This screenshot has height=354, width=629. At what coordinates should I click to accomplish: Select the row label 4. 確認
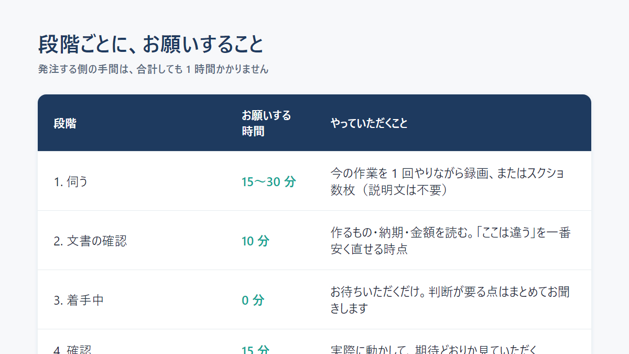pos(73,350)
